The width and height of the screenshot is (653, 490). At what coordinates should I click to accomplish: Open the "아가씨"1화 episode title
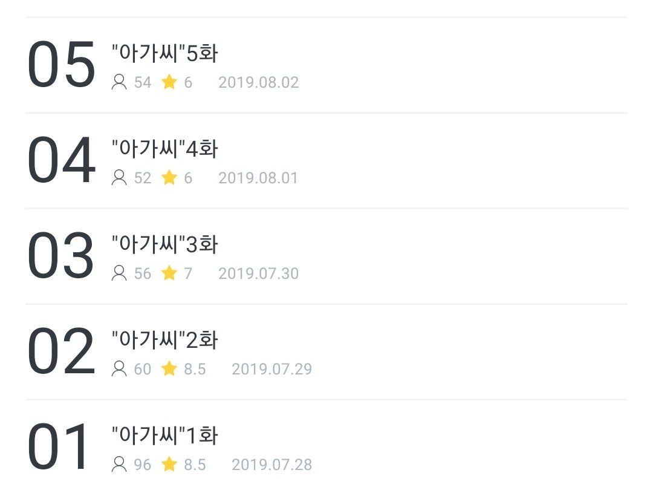point(164,436)
